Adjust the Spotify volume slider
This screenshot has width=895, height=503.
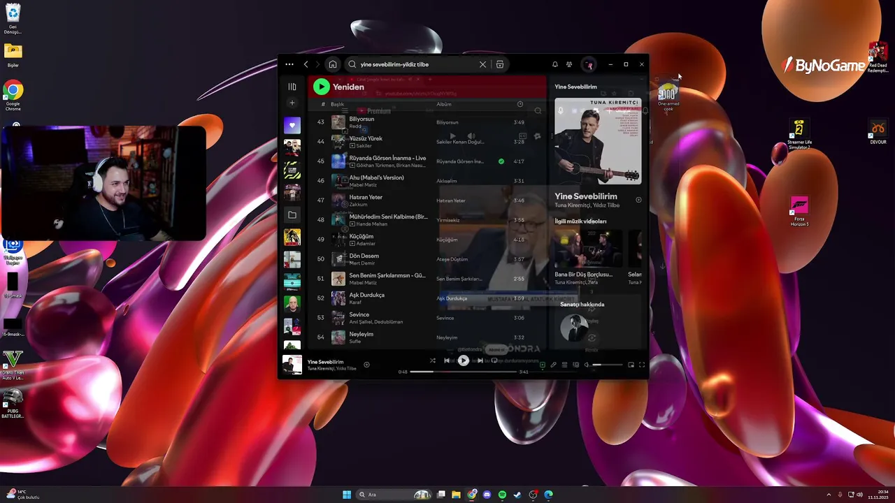607,365
